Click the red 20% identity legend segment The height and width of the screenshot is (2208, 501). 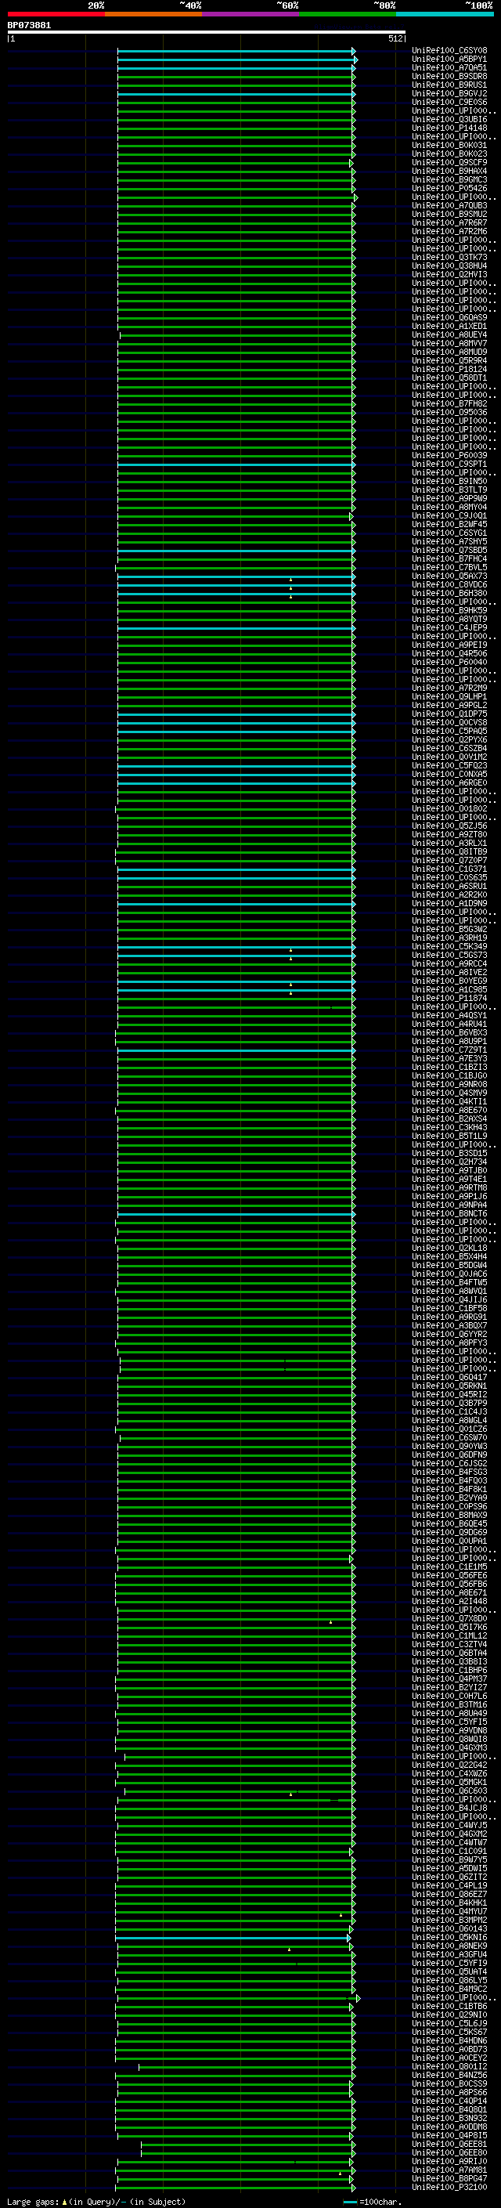point(56,14)
